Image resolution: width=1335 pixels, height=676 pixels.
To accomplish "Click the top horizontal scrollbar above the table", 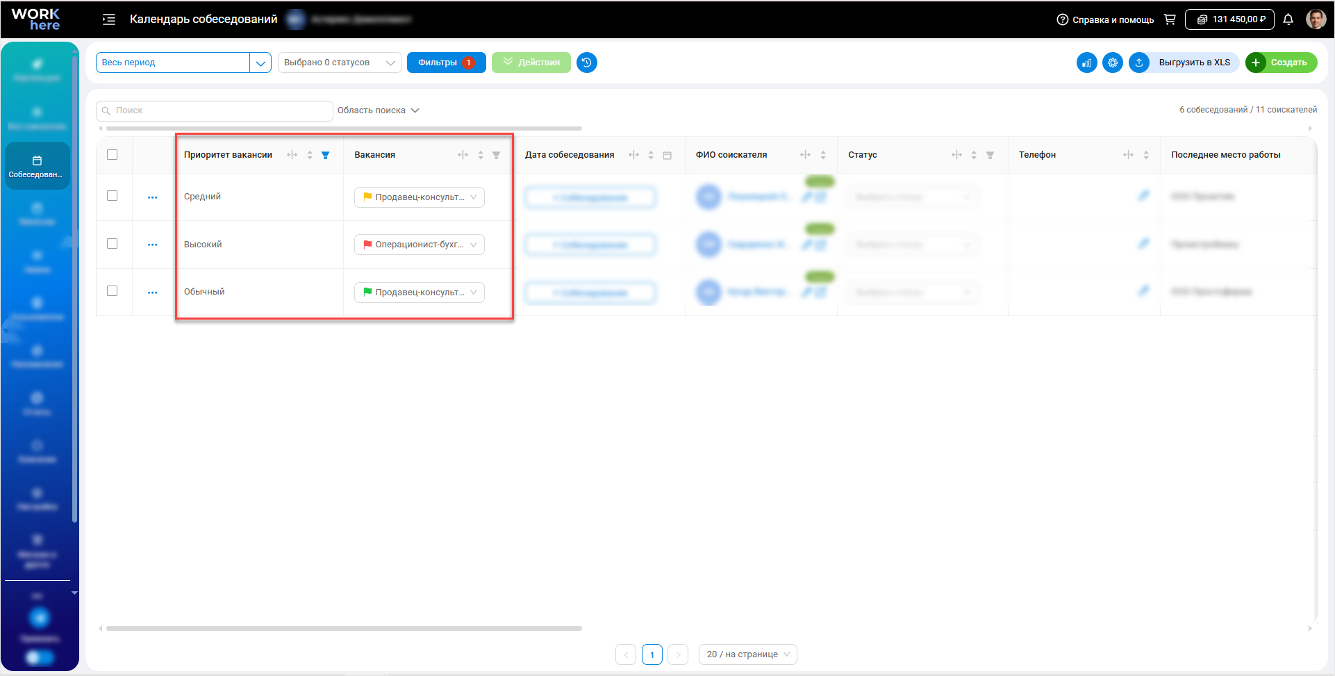I will coord(344,129).
